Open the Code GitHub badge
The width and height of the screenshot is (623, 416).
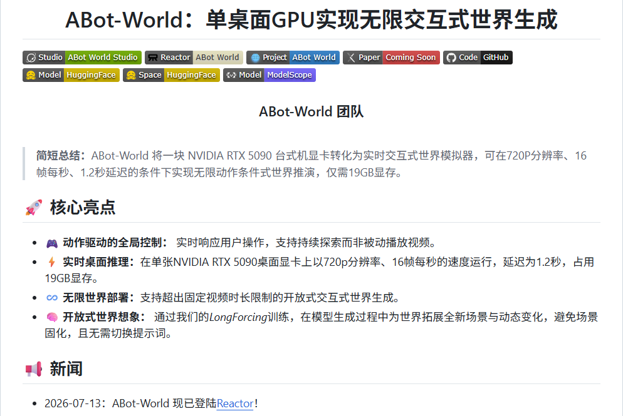pyautogui.click(x=478, y=58)
